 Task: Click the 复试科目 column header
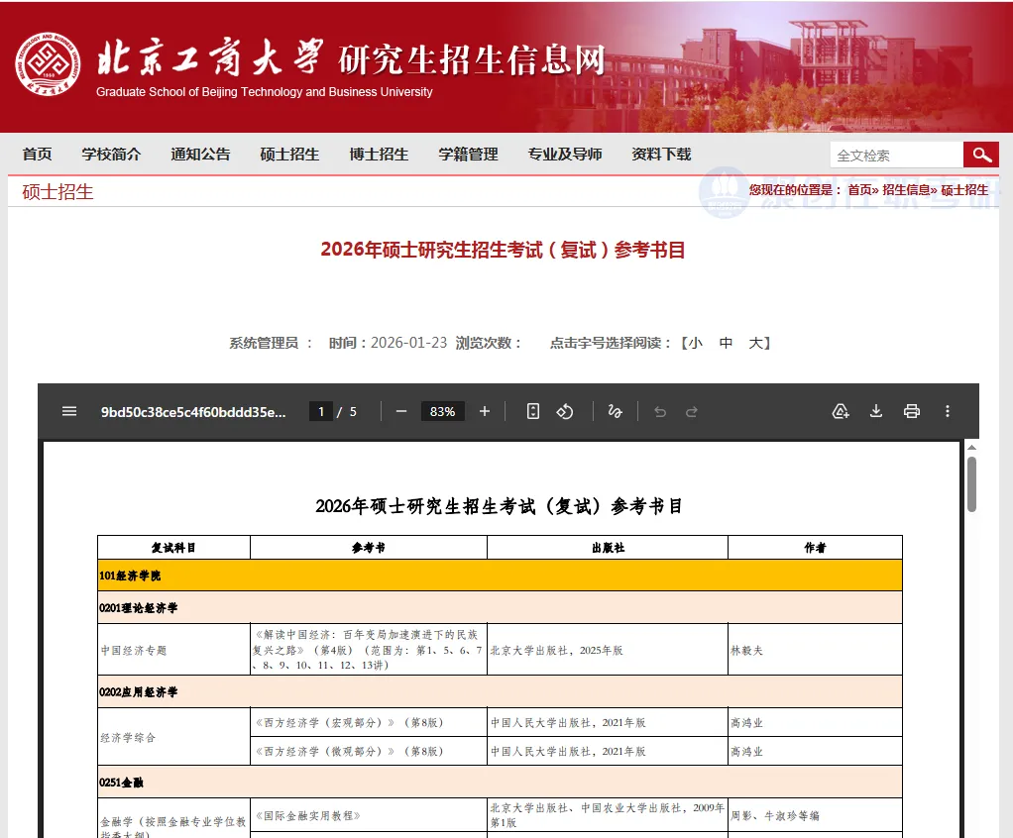173,548
